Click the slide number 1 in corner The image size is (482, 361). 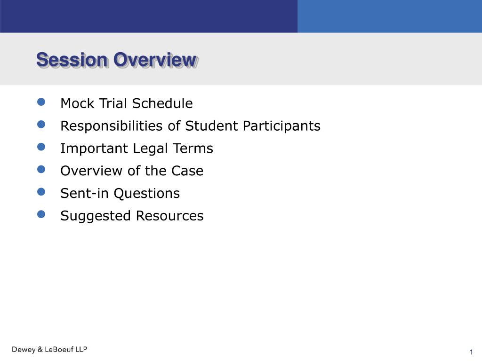coord(471,352)
